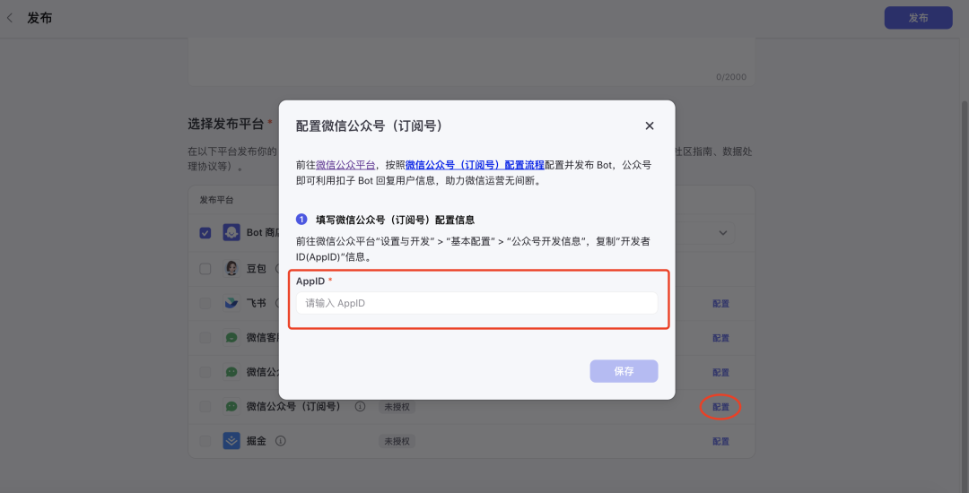
Task: Uncheck the Bot 商店 checkbox
Action: (x=205, y=233)
